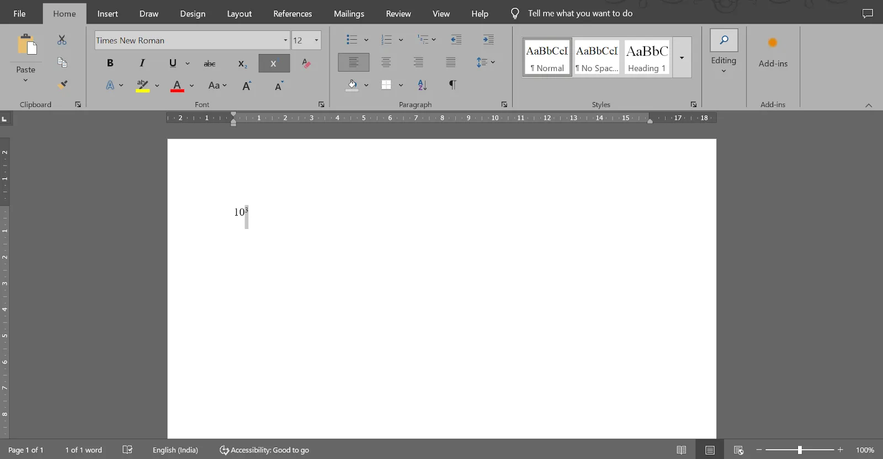Open Text Effects and Typography
Viewport: 883px width, 459px height.
110,86
